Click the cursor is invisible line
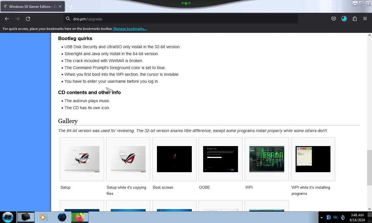This screenshot has height=223, width=372. click(x=122, y=74)
